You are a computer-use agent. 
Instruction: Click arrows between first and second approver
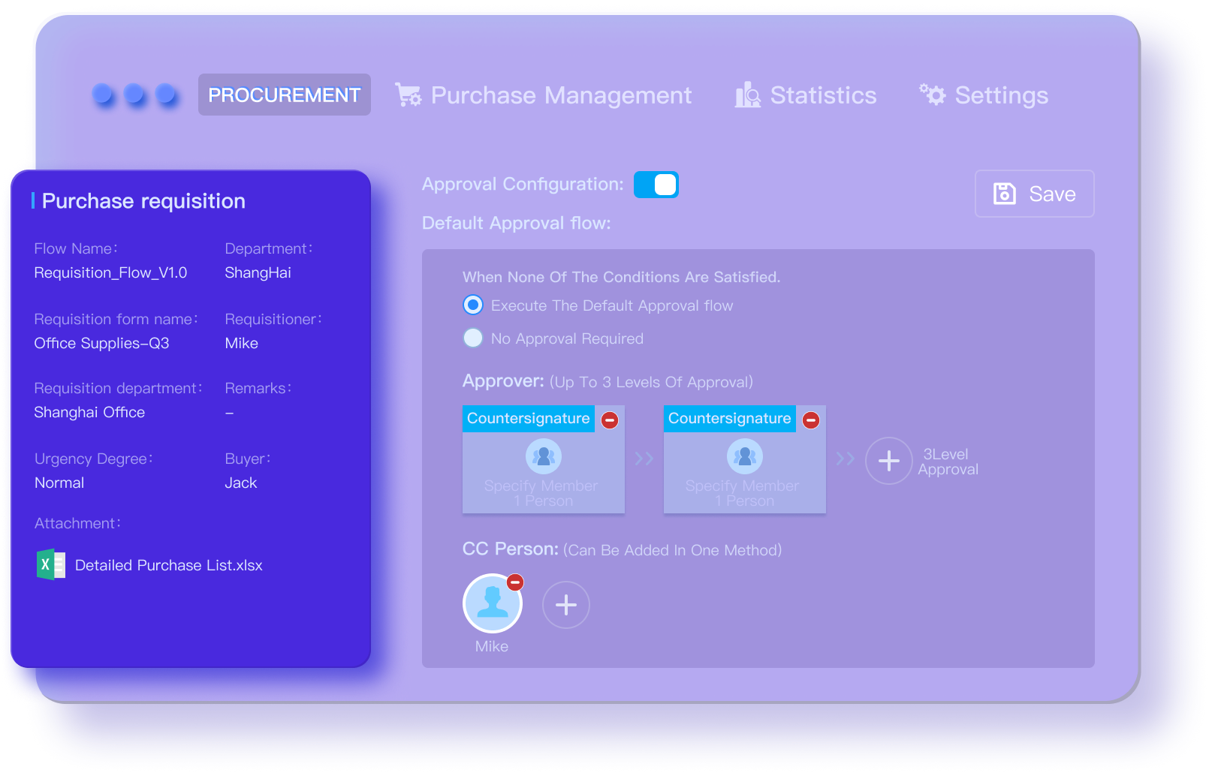point(644,459)
